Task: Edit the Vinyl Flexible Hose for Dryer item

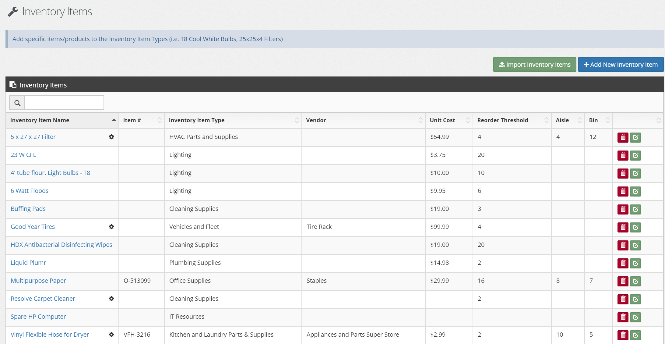Action: coord(635,335)
